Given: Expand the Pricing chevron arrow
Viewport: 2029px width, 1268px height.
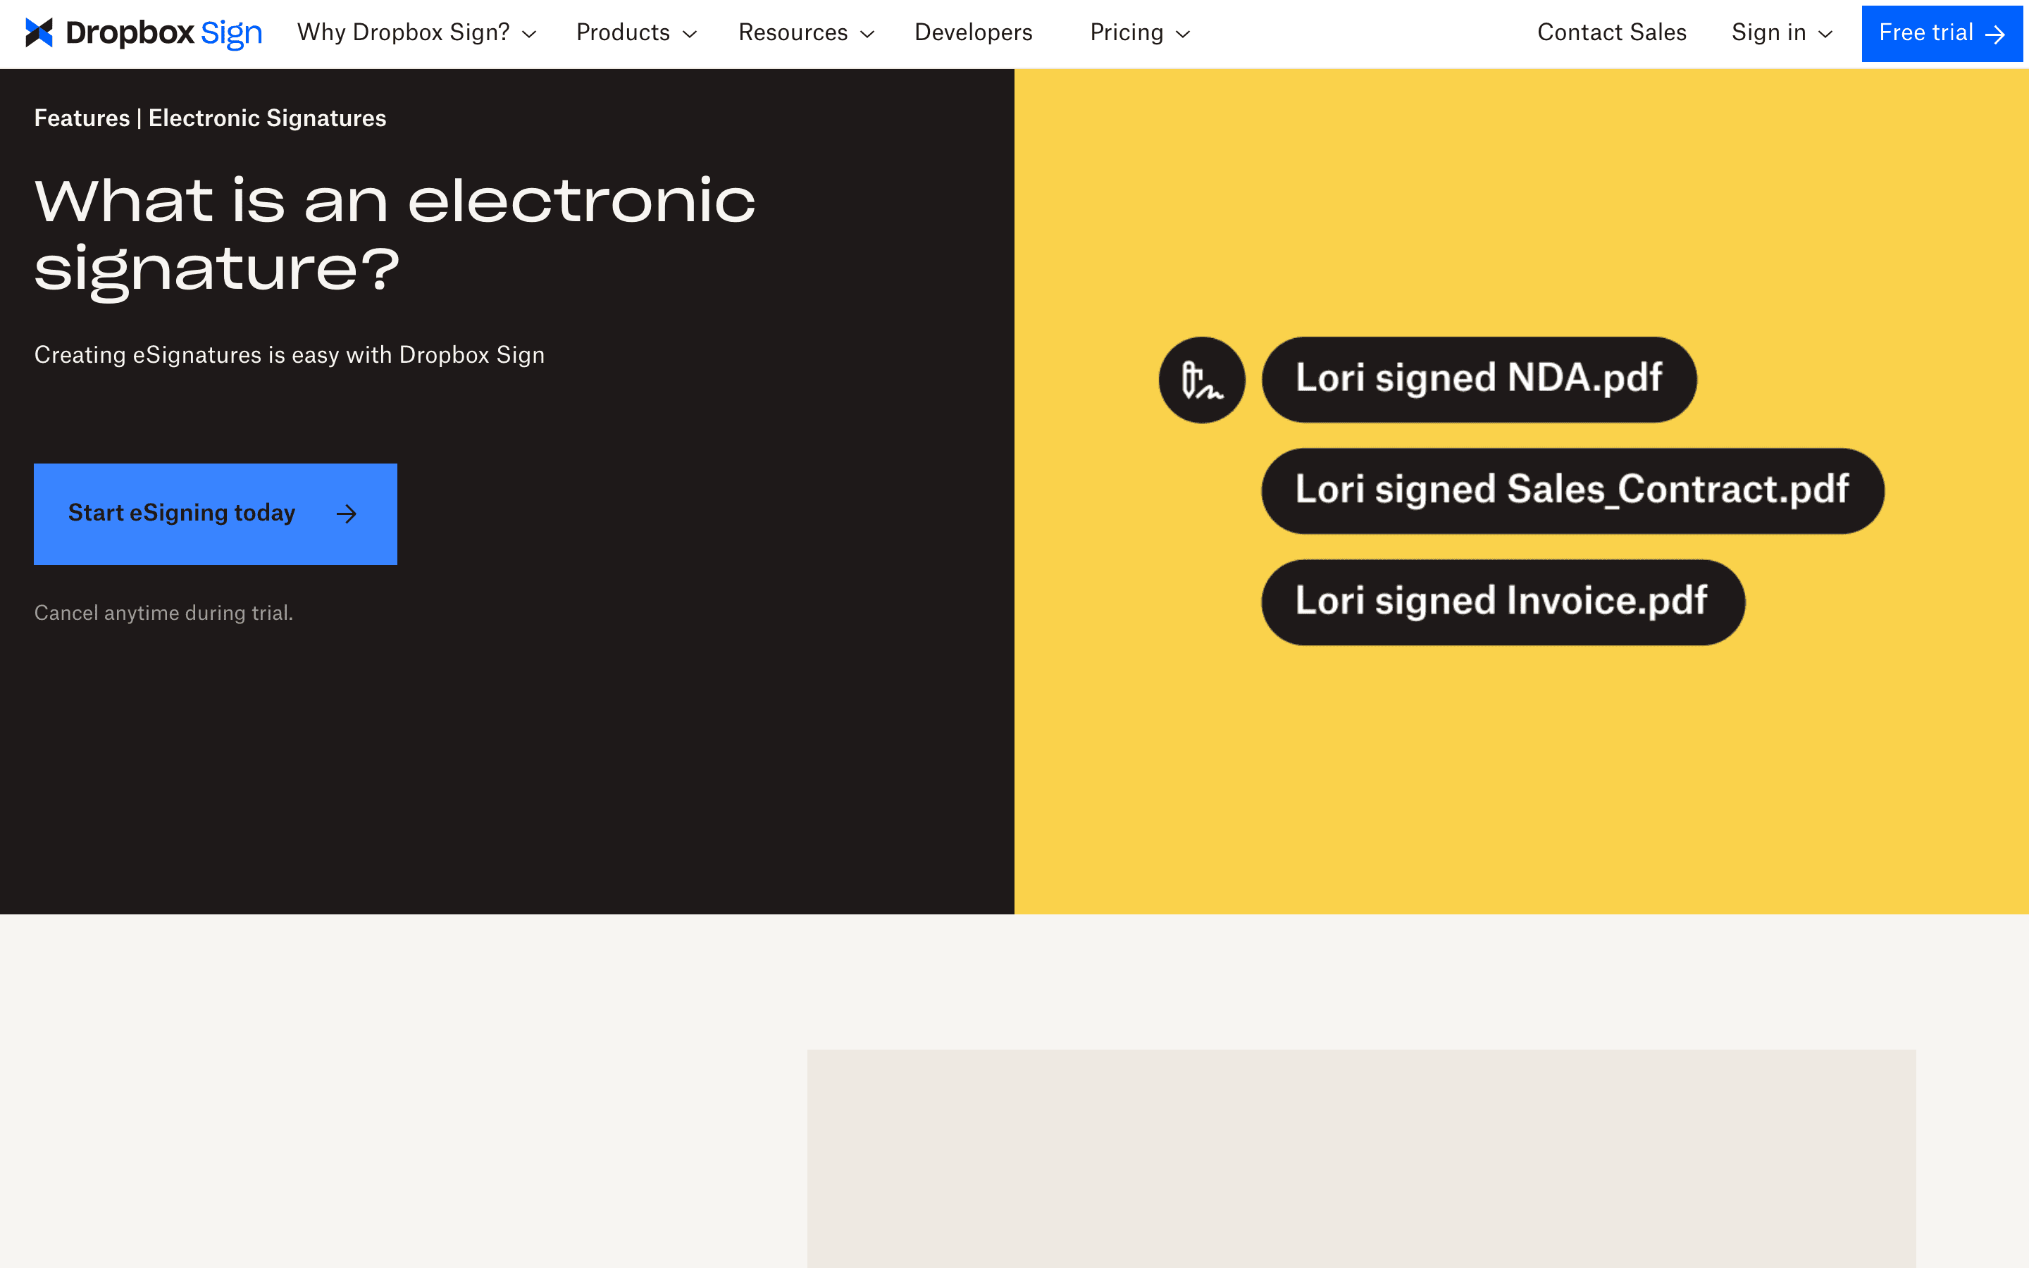Looking at the screenshot, I should tap(1183, 35).
